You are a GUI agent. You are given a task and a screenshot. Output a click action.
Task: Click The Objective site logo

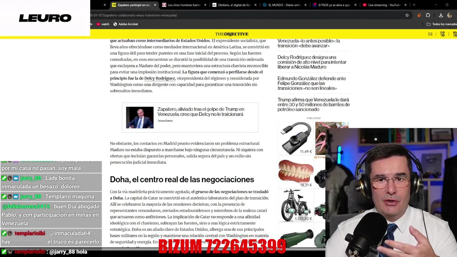[x=232, y=34]
